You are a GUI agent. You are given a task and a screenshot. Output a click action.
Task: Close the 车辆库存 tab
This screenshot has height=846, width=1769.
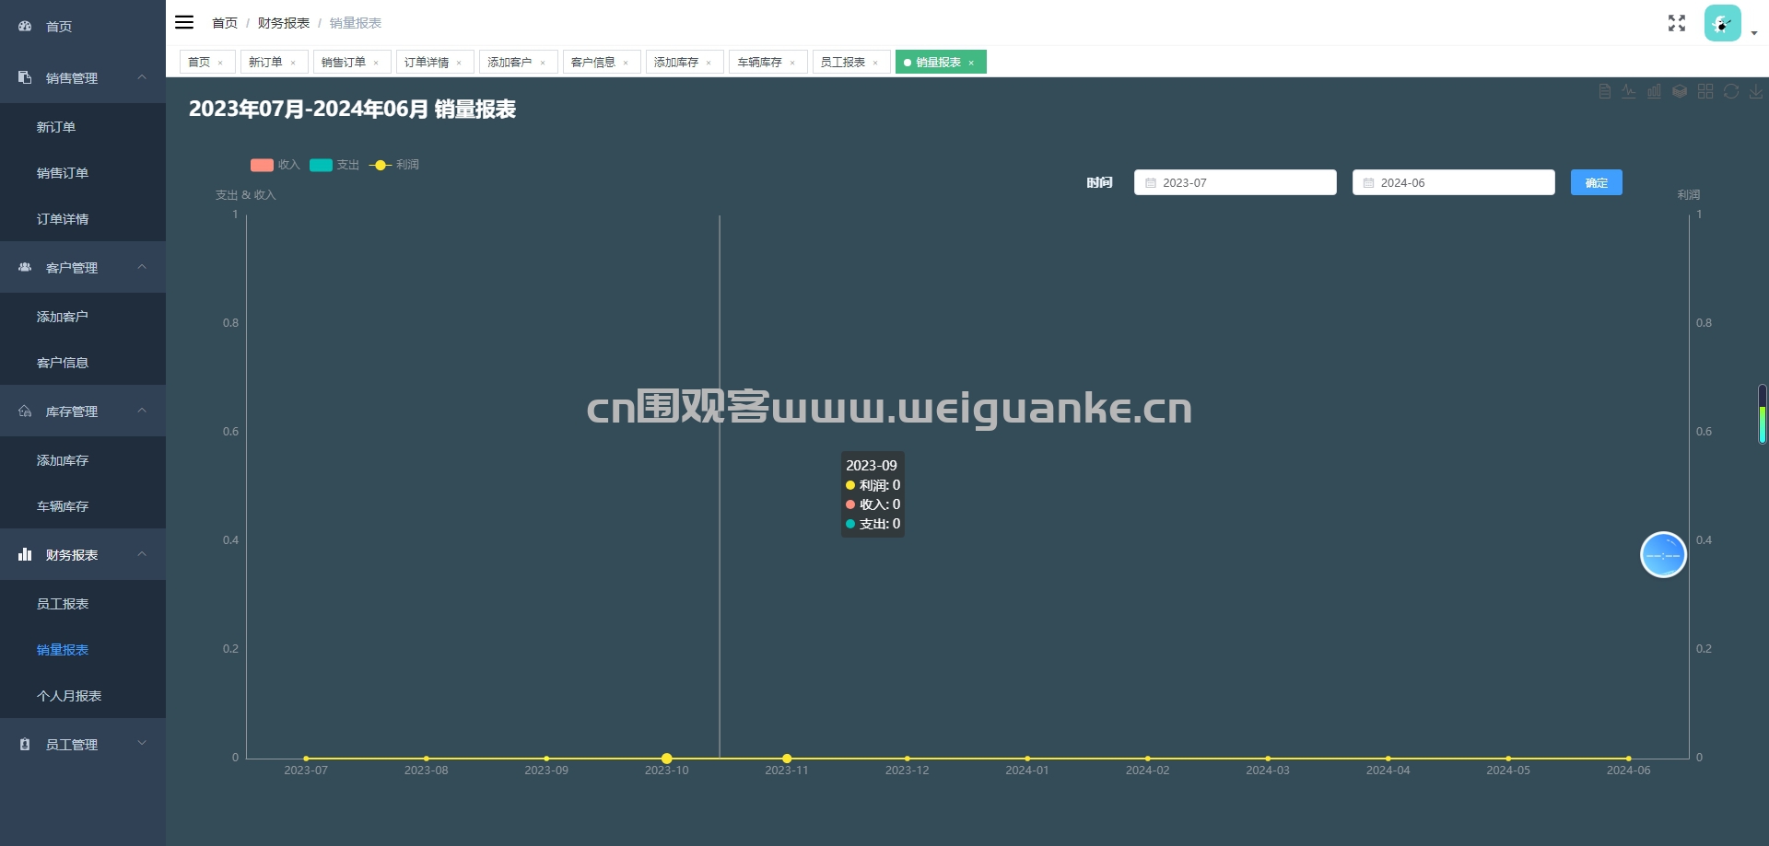click(792, 63)
